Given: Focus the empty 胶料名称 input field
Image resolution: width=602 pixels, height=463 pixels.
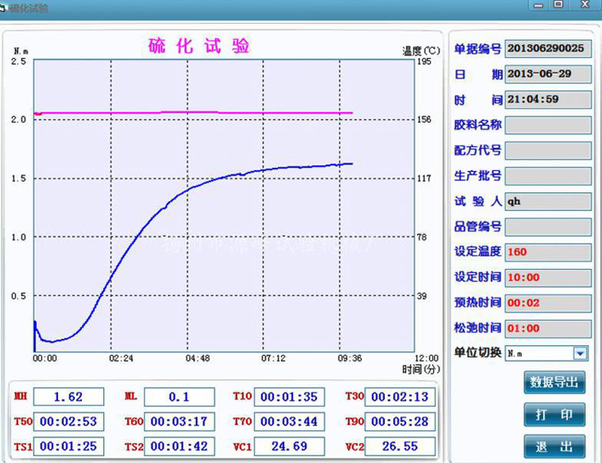Looking at the screenshot, I should 548,125.
